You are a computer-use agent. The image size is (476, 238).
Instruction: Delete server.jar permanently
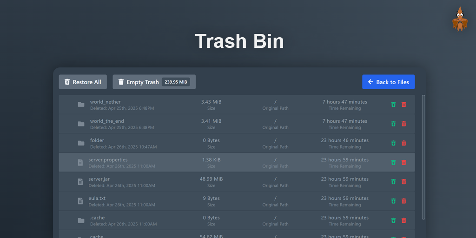click(404, 182)
